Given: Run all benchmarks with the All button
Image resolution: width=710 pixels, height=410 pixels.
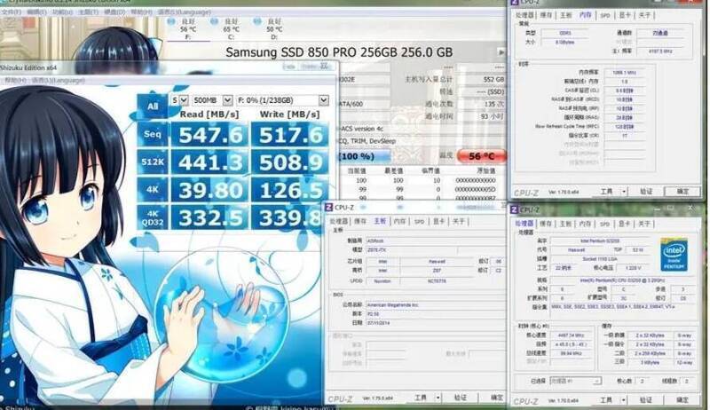Looking at the screenshot, I should 153,106.
